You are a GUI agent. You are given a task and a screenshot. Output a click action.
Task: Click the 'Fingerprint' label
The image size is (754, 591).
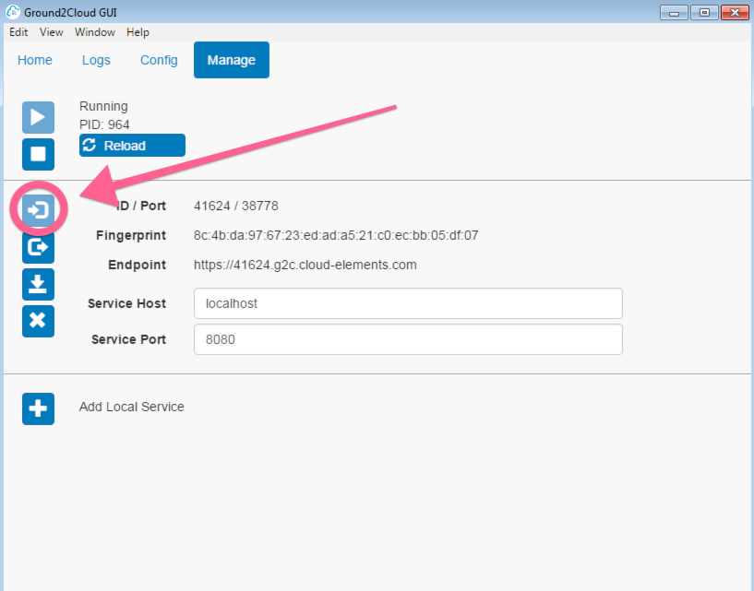point(131,235)
